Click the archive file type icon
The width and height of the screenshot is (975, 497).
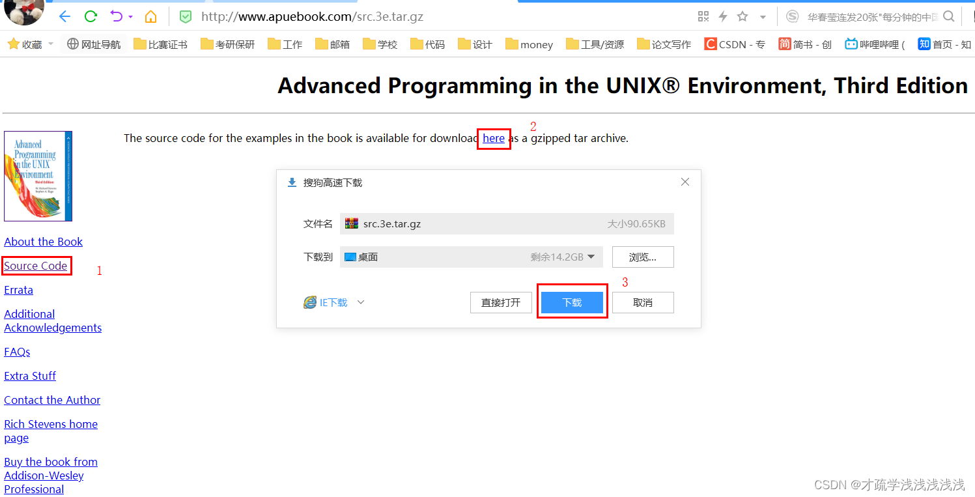pyautogui.click(x=352, y=223)
